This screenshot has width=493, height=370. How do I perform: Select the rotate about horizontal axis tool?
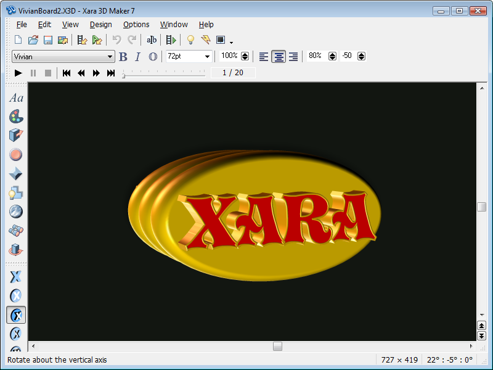[x=16, y=295]
